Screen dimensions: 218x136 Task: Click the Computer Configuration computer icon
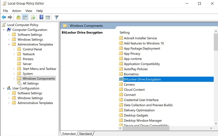pyautogui.click(x=9, y=30)
